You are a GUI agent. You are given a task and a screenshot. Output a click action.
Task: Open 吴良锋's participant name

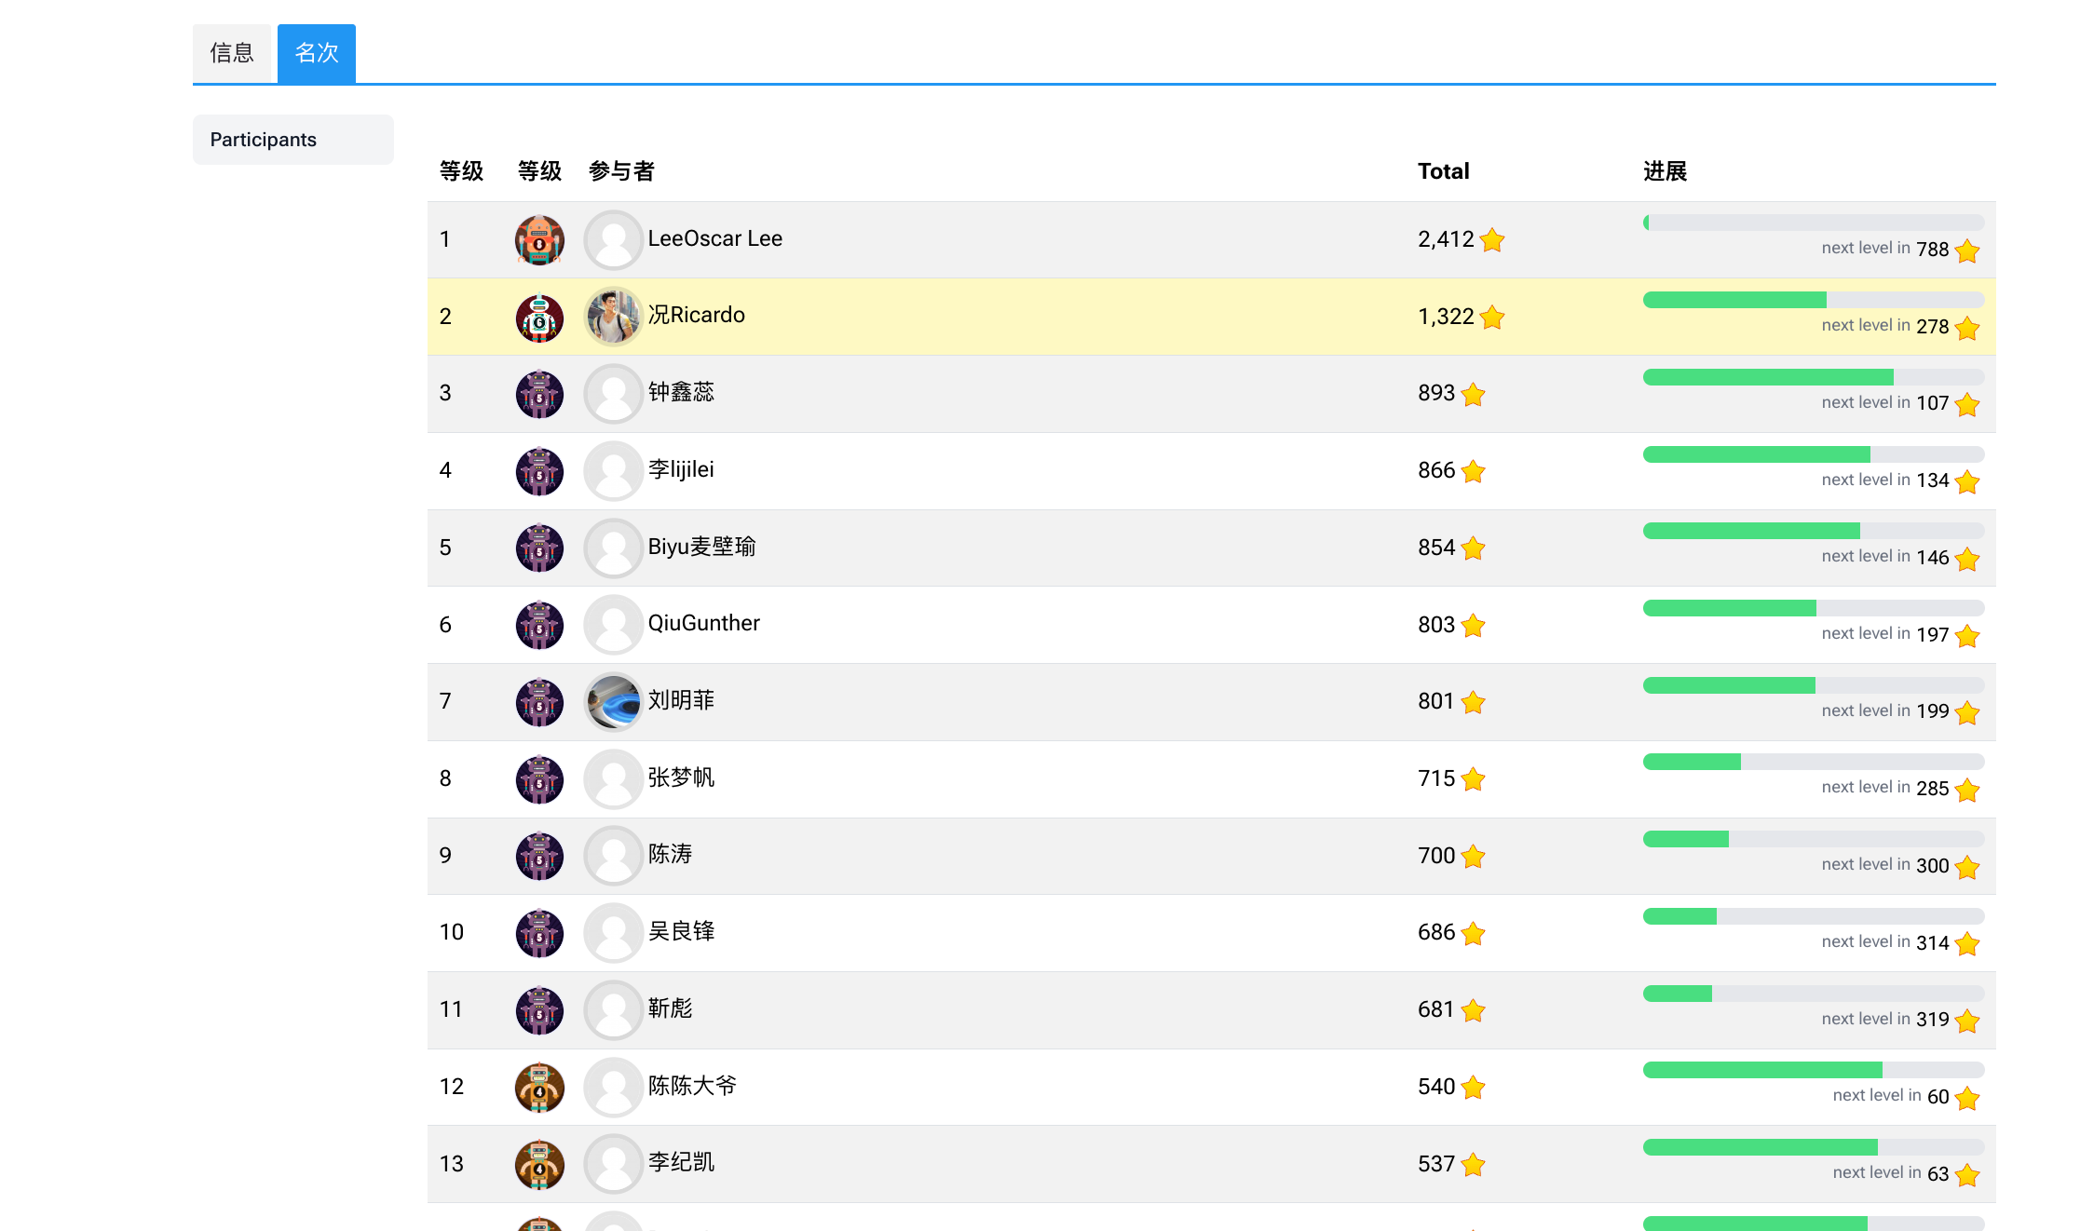coord(681,932)
